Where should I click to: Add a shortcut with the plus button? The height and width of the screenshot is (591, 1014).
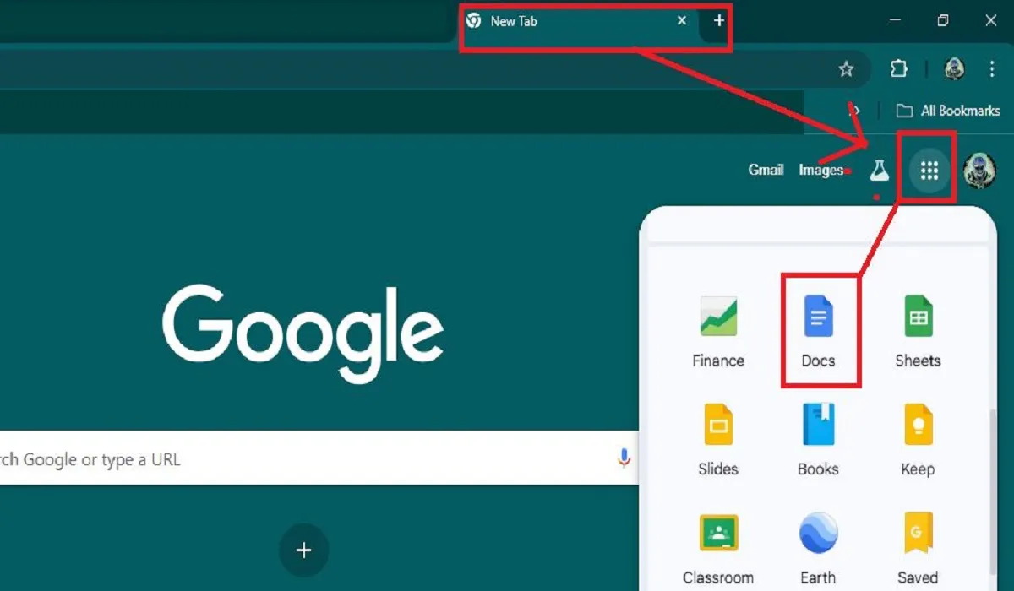click(x=304, y=550)
